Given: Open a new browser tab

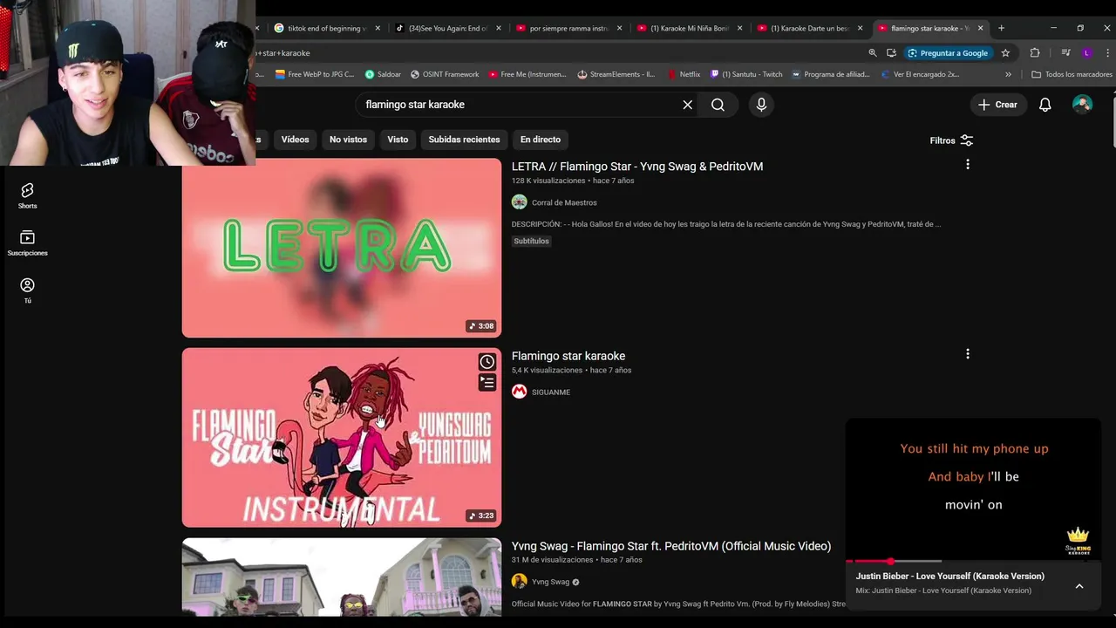Looking at the screenshot, I should [x=1001, y=28].
